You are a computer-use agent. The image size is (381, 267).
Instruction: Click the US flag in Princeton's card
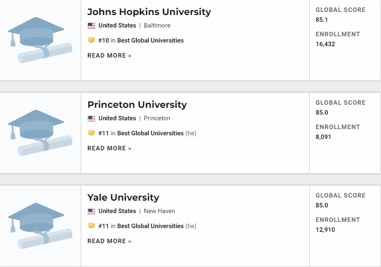click(92, 118)
